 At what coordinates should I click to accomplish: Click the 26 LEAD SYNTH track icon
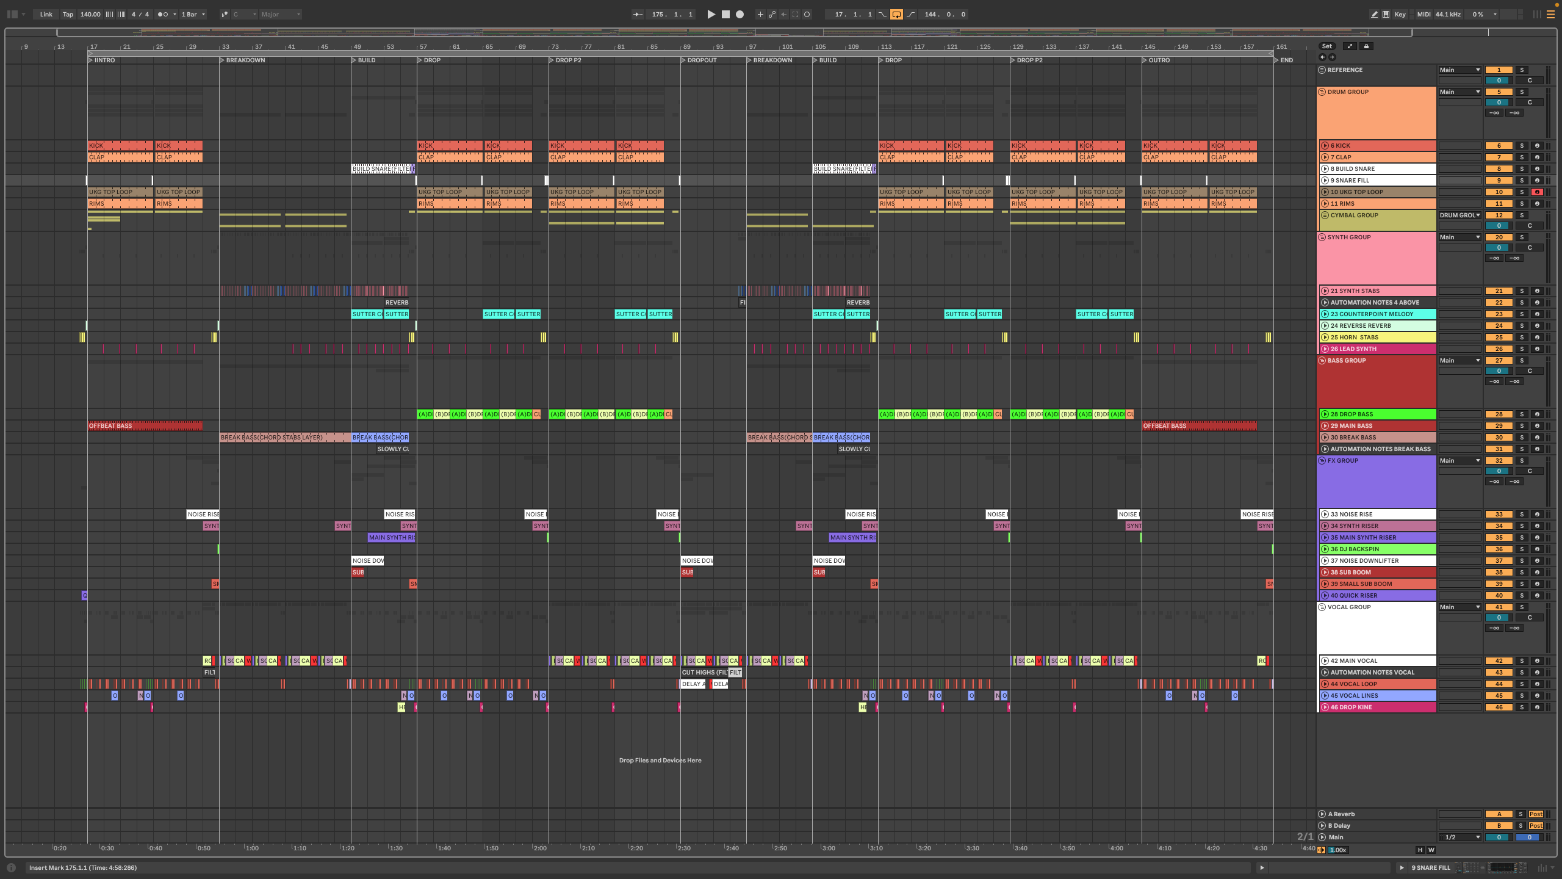click(1325, 349)
